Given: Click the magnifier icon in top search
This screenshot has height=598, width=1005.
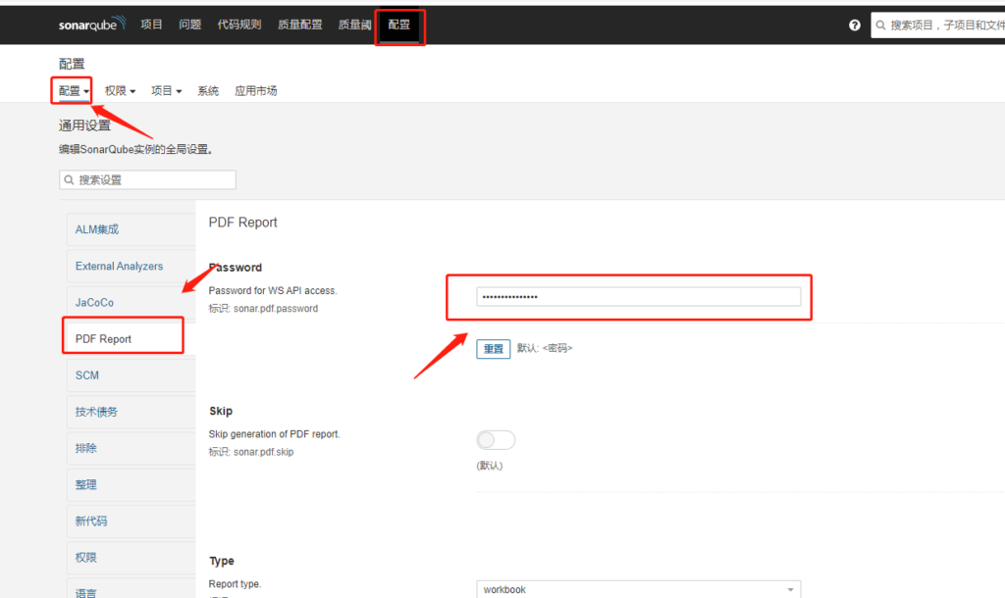Looking at the screenshot, I should [x=880, y=25].
